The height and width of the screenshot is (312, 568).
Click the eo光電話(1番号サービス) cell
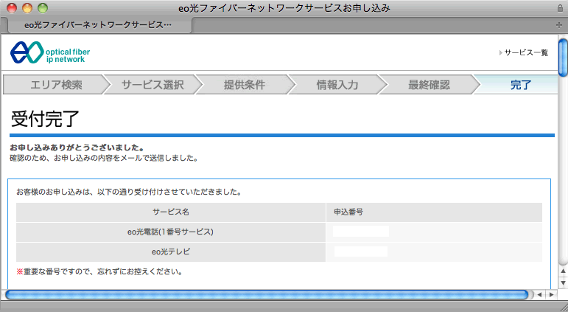coord(171,232)
